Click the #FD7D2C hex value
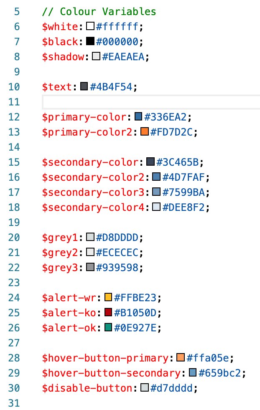This screenshot has width=260, height=410. click(172, 132)
